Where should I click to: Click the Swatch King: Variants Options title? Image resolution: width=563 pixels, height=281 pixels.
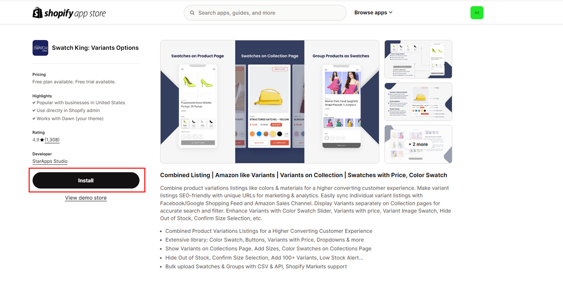(95, 48)
